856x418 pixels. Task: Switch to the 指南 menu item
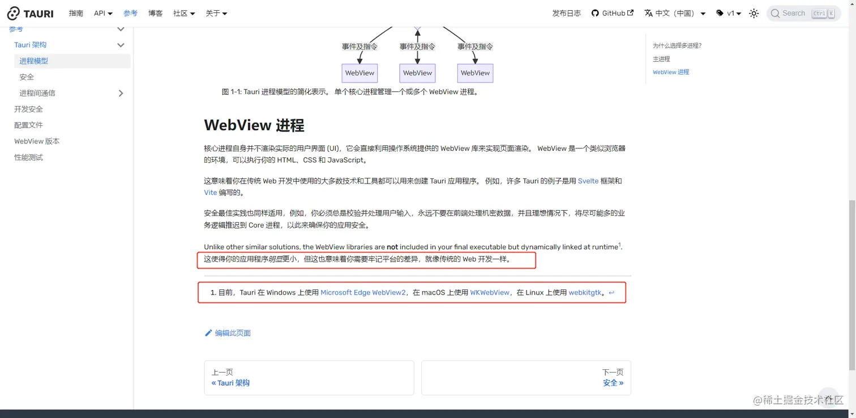pyautogui.click(x=76, y=13)
